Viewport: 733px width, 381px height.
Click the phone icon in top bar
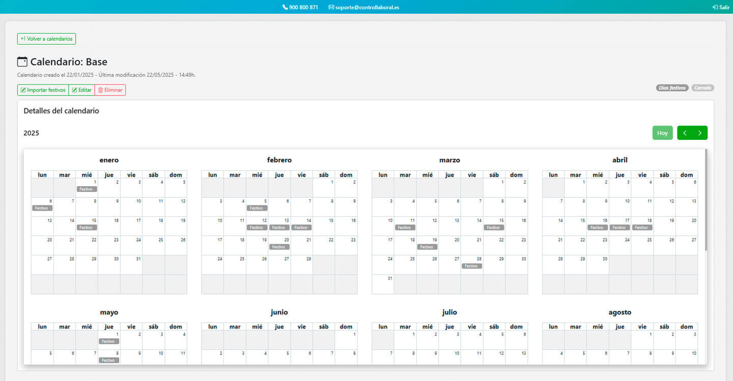pos(285,7)
